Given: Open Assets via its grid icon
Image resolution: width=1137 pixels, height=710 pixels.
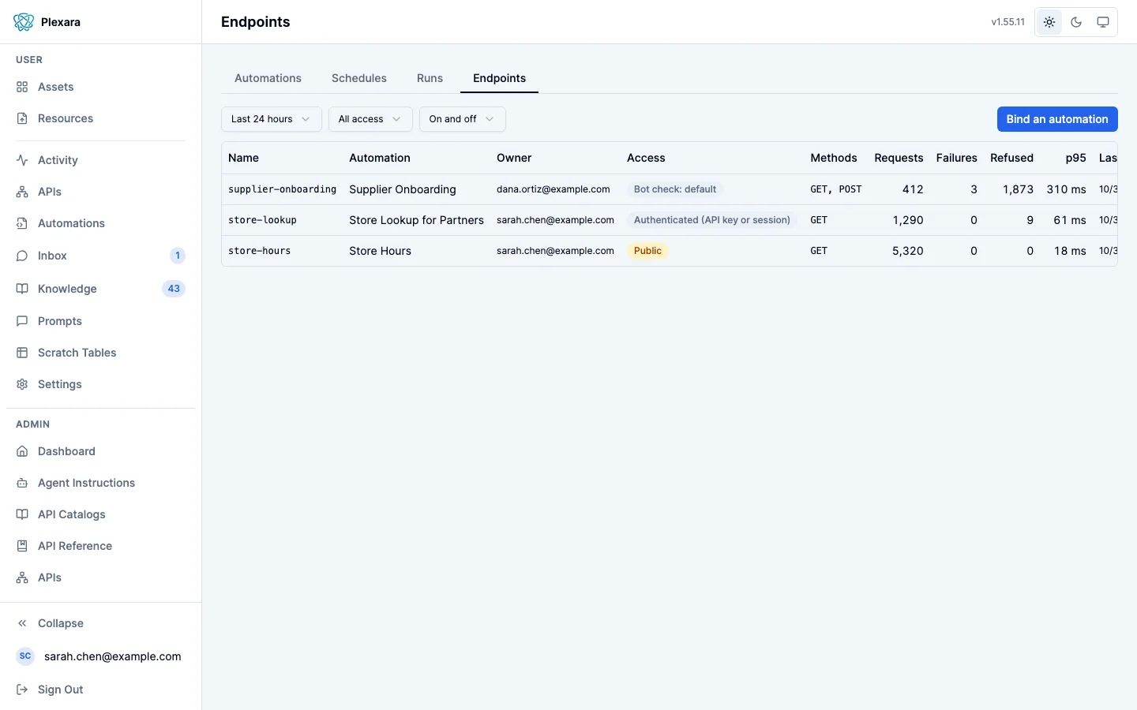Looking at the screenshot, I should click(x=22, y=87).
